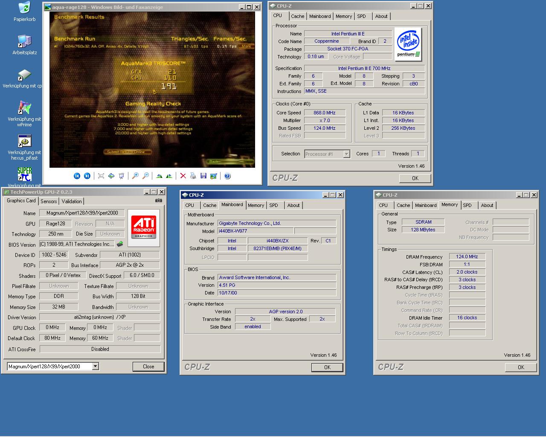Save GPU BIOS using chip icon
Viewport: 546px width, 437px height.
click(120, 244)
